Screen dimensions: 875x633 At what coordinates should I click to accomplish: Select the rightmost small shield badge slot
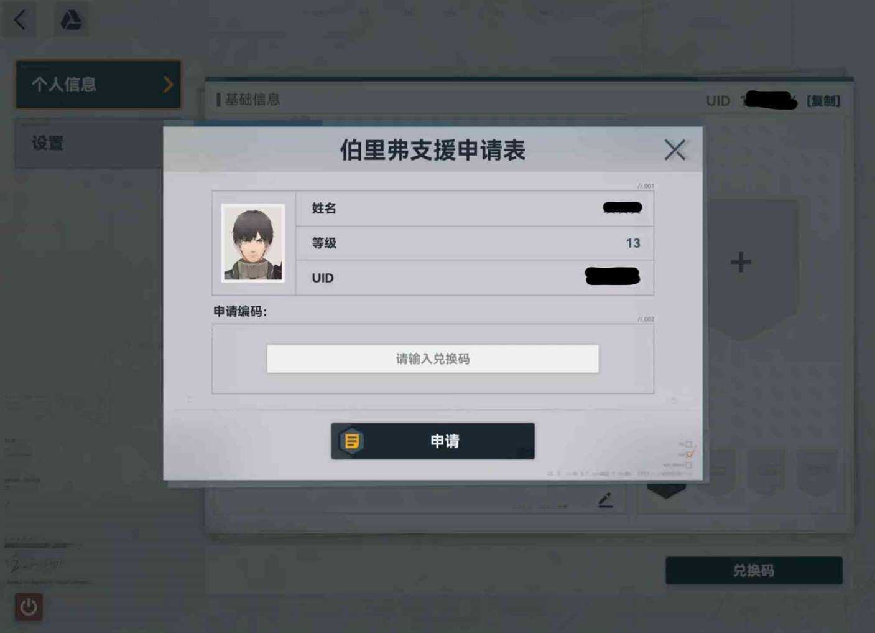pos(817,472)
